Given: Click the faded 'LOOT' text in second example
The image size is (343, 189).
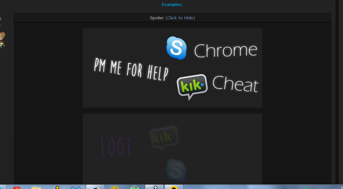Looking at the screenshot, I should coord(117,147).
